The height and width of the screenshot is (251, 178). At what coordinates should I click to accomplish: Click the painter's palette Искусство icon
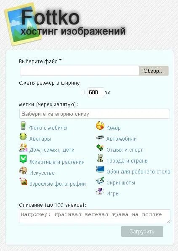coord(23,171)
